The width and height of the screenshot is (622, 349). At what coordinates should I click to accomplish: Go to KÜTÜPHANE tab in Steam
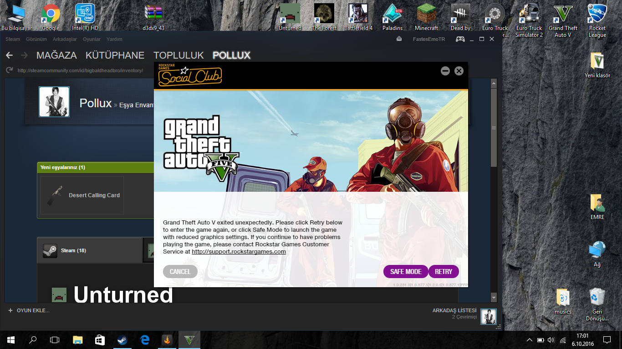click(115, 55)
